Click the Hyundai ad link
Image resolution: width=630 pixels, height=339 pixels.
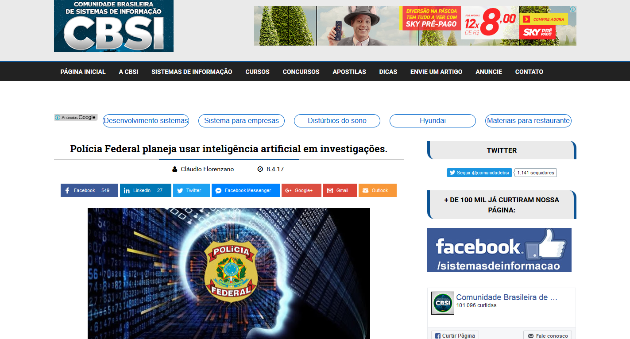(433, 121)
